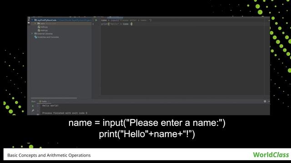The image size is (291, 163).
Task: Open Run panel settings gear icon
Action: [x=265, y=101]
